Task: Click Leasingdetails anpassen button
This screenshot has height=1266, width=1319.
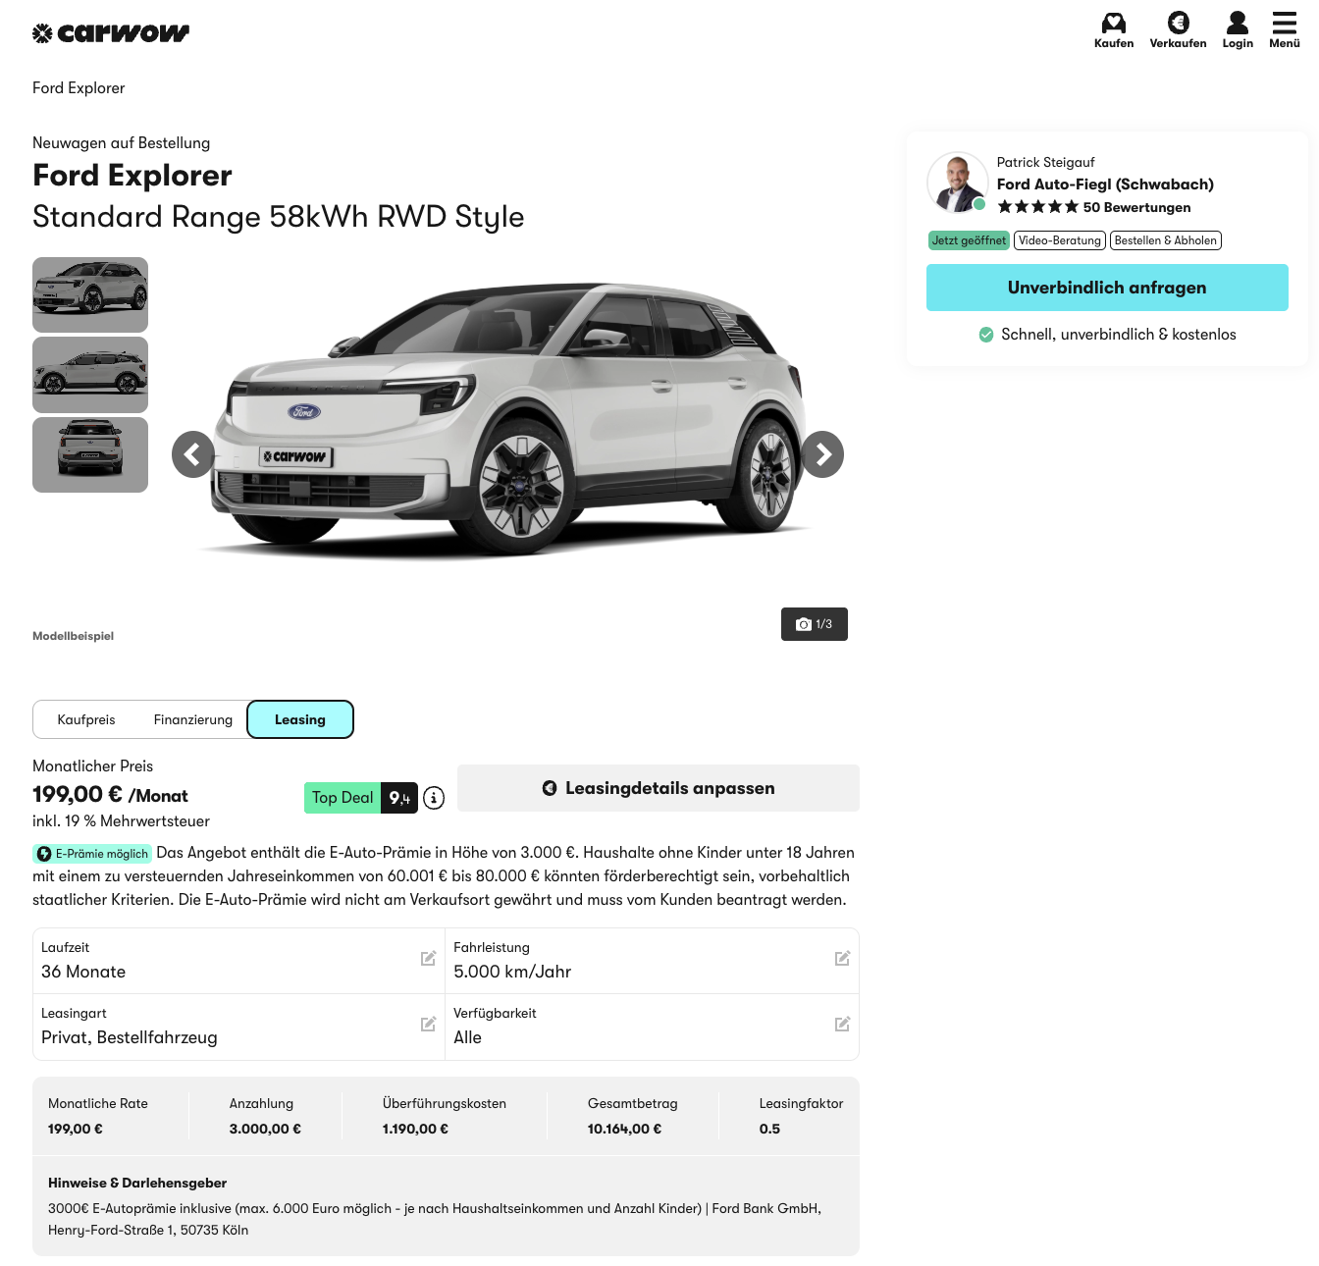Action: coord(659,788)
